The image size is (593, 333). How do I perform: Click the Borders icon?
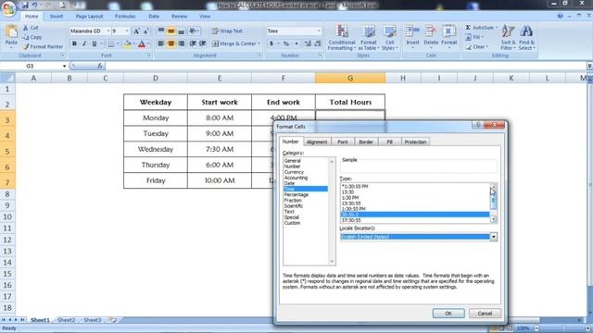(111, 44)
